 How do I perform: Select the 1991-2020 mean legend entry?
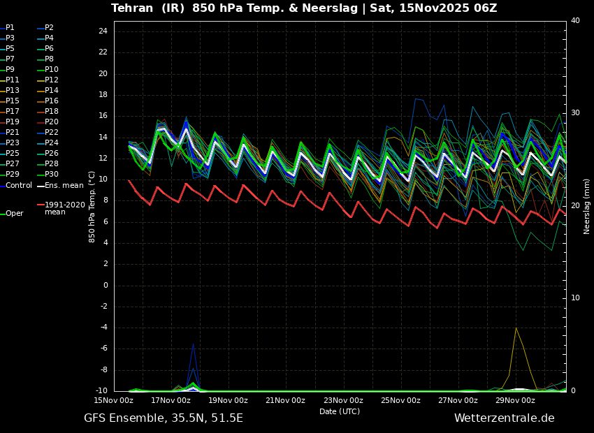pos(64,208)
